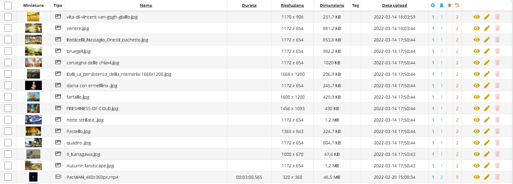This screenshot has height=184, width=513.
Task: Sort the list by Nome column
Action: click(146, 6)
